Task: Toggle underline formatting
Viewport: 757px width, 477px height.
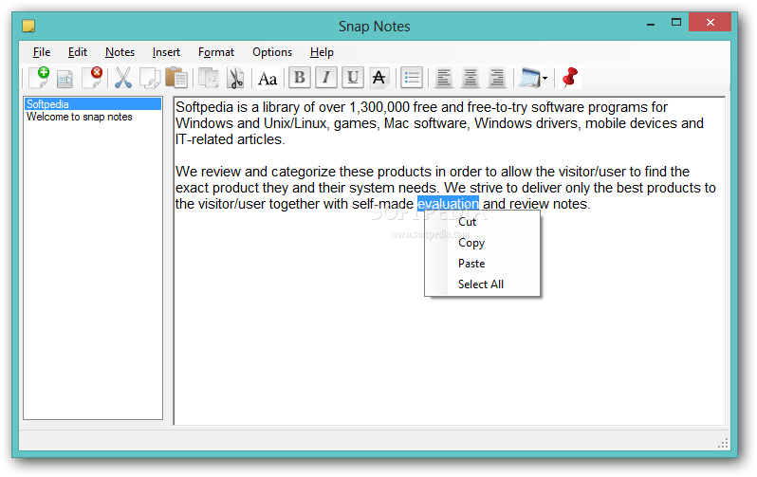Action: pos(353,78)
